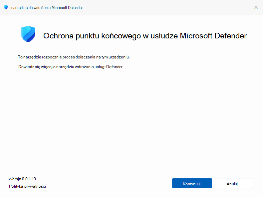
Task: Close the Defender deployment tool window
Action: point(256,7)
